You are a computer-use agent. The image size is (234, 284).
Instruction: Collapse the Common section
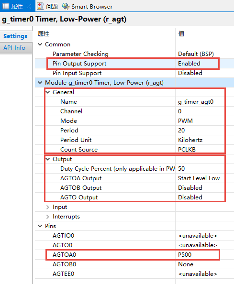click(40, 44)
